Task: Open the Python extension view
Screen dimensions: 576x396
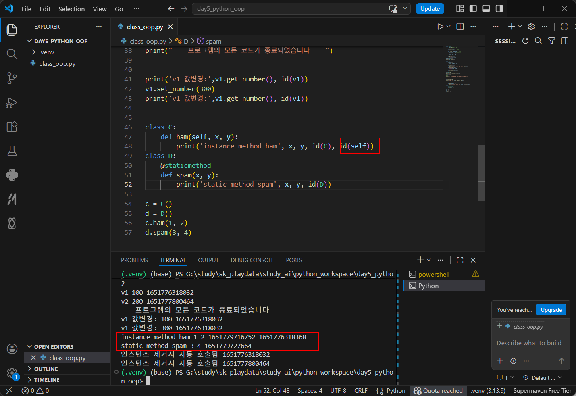Action: [12, 175]
